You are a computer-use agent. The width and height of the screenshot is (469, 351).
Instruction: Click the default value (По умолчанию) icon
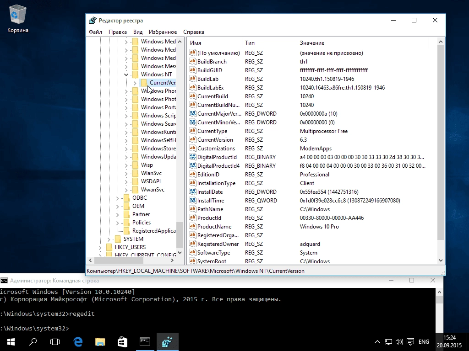pyautogui.click(x=193, y=53)
